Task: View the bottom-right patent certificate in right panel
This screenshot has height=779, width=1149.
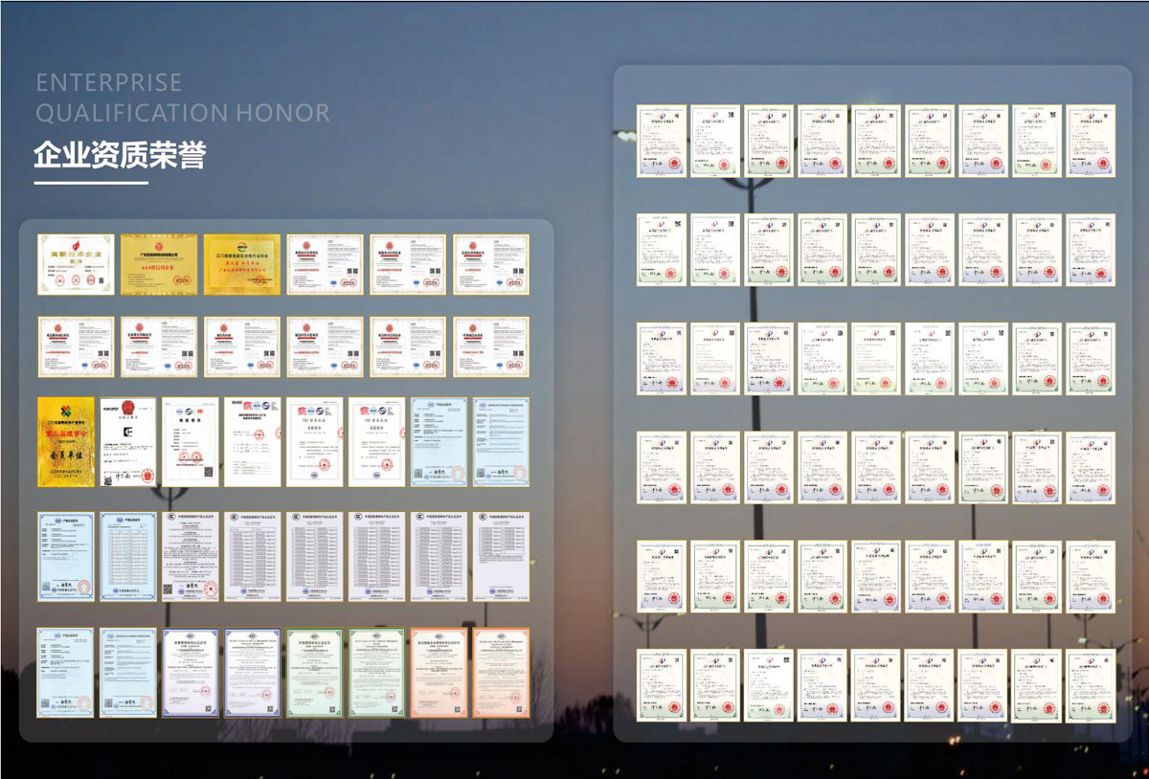Action: pos(1091,685)
